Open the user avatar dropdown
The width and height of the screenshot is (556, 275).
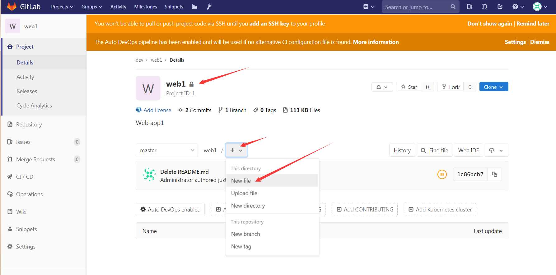coord(540,7)
